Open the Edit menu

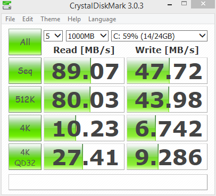(x=28, y=19)
